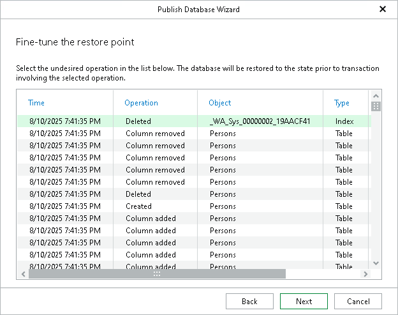Select the Deleted Persons table row
Screen dimensions: 398x315
[x=191, y=194]
